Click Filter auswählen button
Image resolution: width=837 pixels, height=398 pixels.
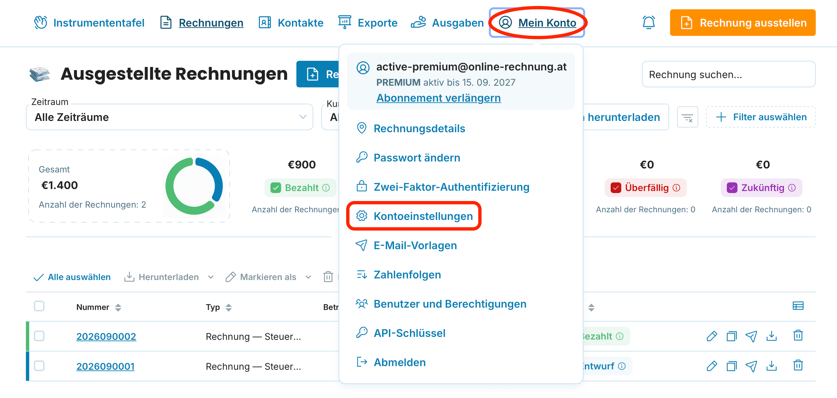coord(761,117)
